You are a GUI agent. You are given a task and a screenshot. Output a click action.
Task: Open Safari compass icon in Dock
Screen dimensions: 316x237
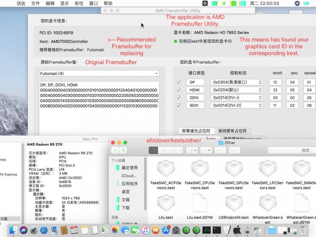[x=44, y=230]
